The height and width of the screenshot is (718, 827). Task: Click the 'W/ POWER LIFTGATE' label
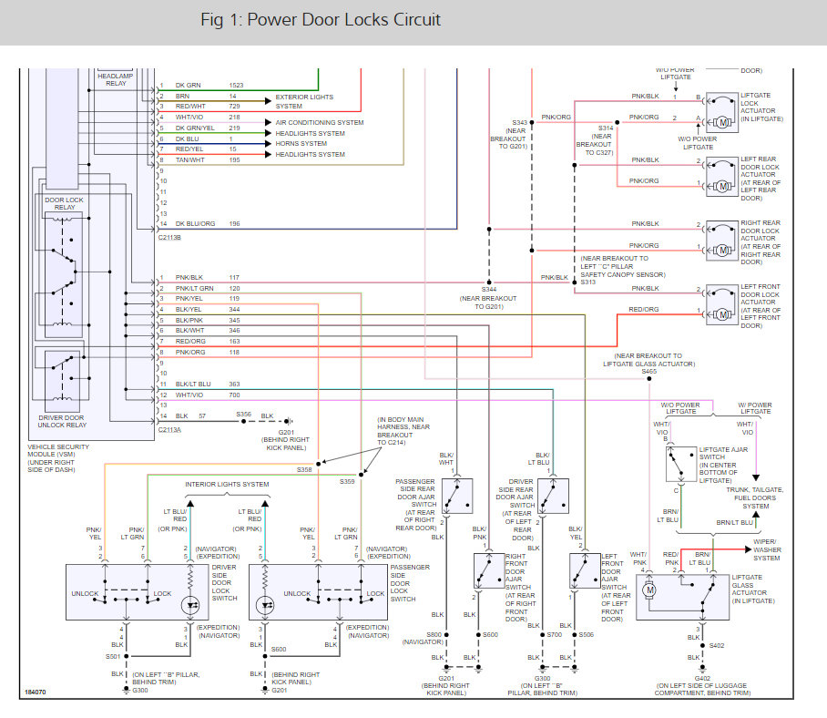(755, 408)
